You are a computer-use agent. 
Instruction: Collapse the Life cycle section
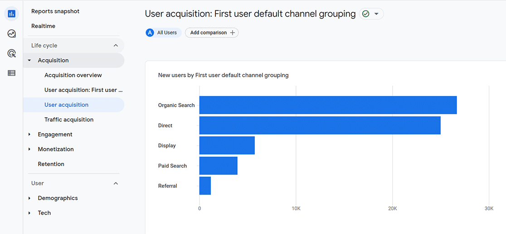tap(116, 45)
